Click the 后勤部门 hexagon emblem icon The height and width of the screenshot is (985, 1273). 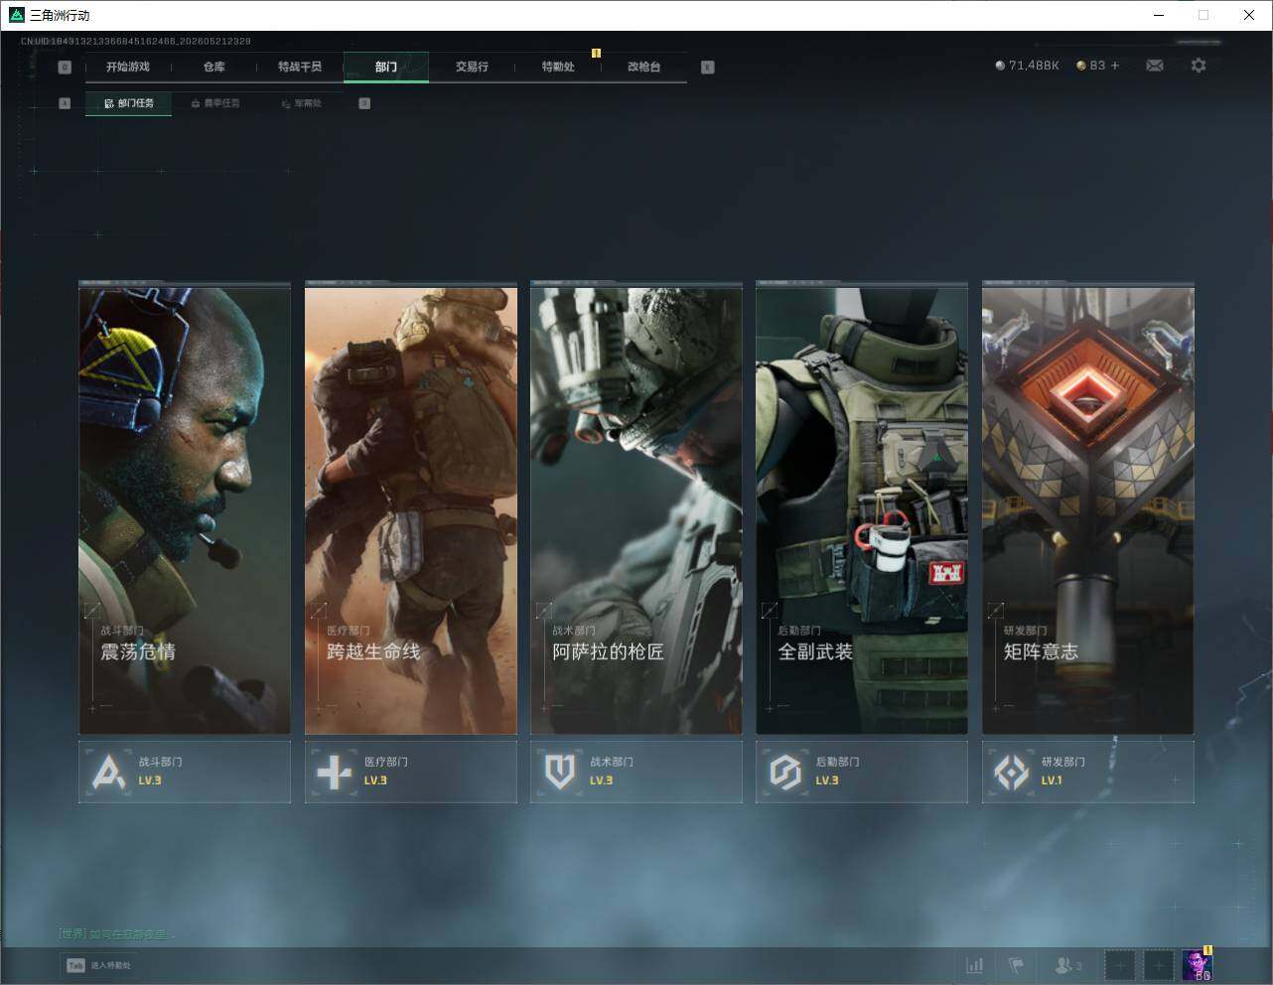pyautogui.click(x=785, y=772)
